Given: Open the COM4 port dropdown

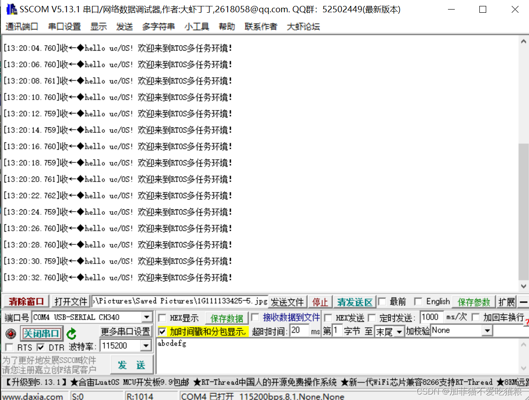Looking at the screenshot, I should click(x=148, y=317).
